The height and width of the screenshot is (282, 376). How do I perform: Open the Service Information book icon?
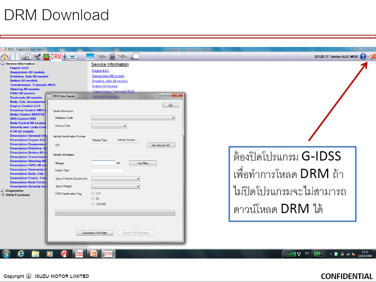[x=16, y=57]
